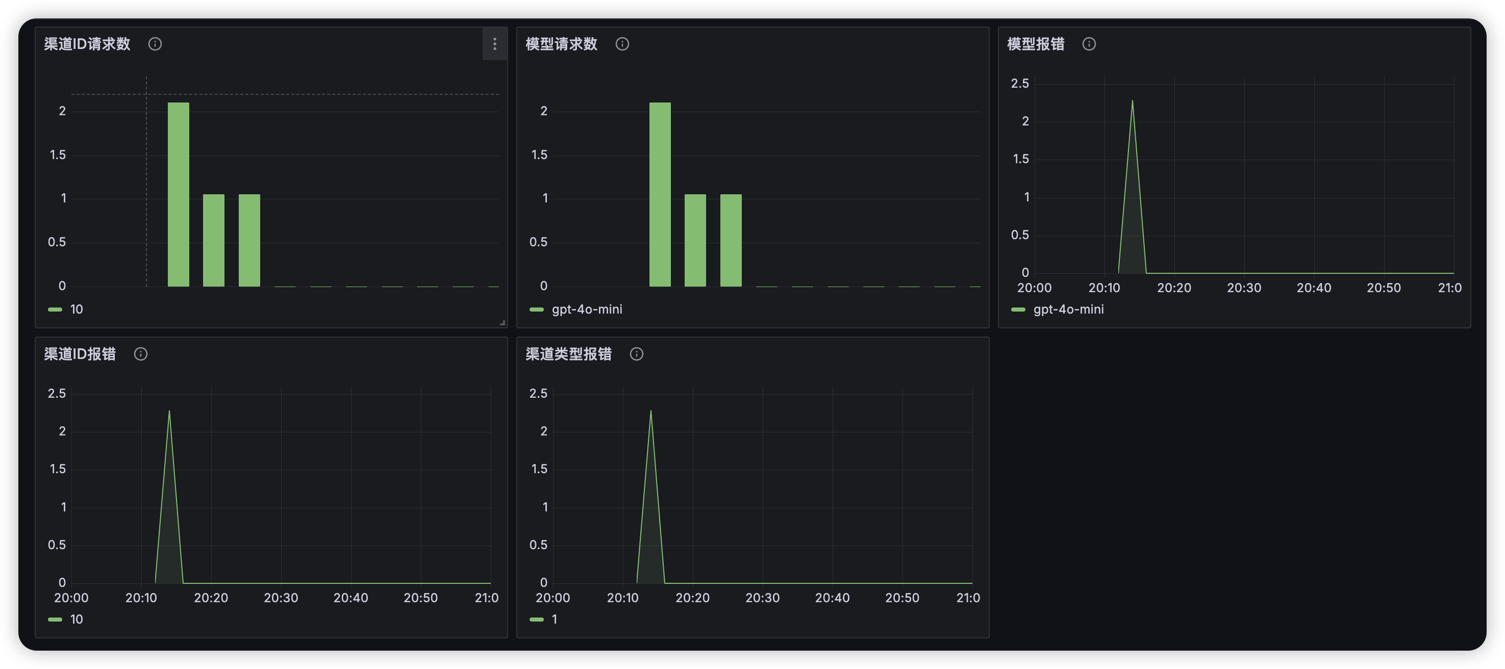Toggle gpt-4o-mini legend in 模型报错 panel
The width and height of the screenshot is (1505, 669).
point(1068,310)
